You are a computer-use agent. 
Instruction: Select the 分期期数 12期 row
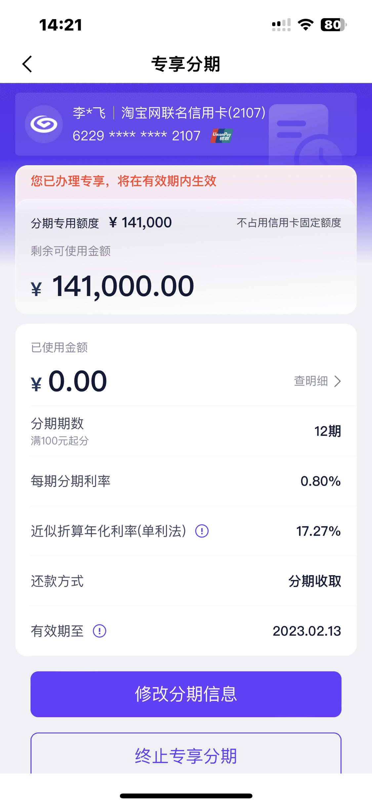pyautogui.click(x=186, y=431)
